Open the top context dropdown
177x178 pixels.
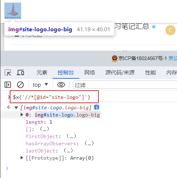(40, 85)
